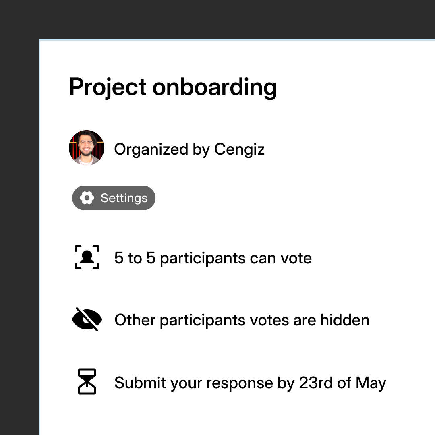
Task: Click the organizer's profile photo
Action: click(x=87, y=148)
